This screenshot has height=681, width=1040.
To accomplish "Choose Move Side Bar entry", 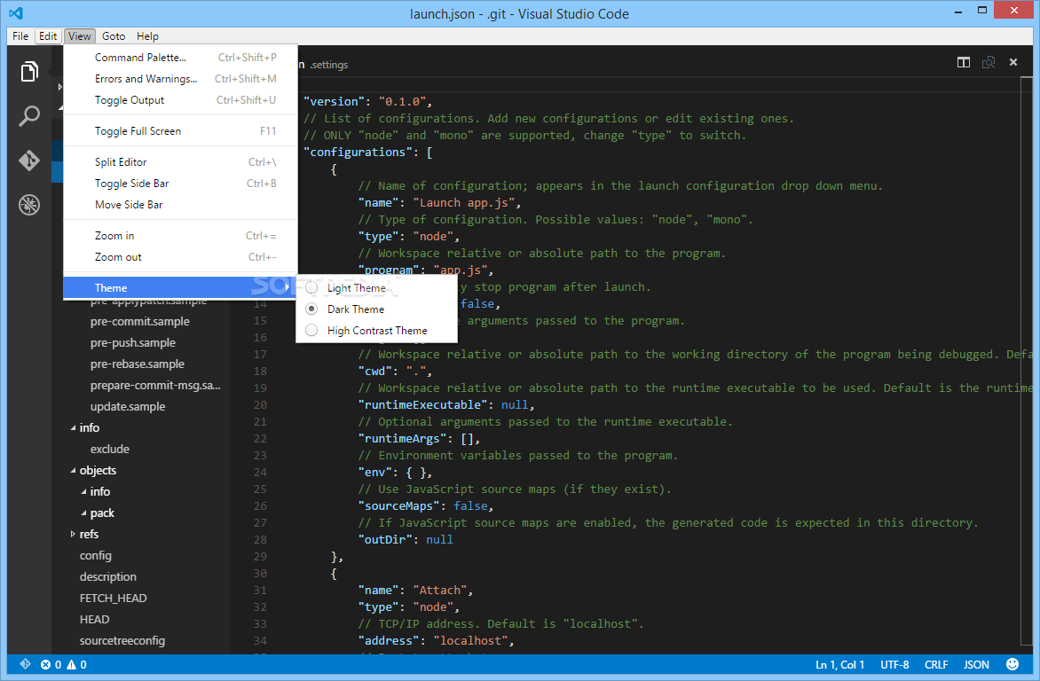I will click(180, 205).
